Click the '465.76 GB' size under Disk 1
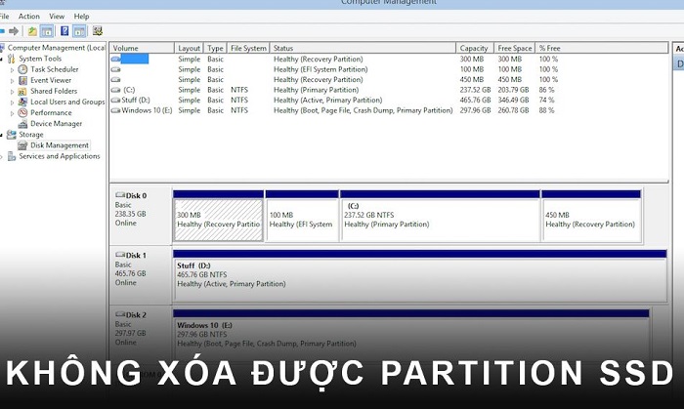Image resolution: width=684 pixels, height=409 pixels. (130, 273)
